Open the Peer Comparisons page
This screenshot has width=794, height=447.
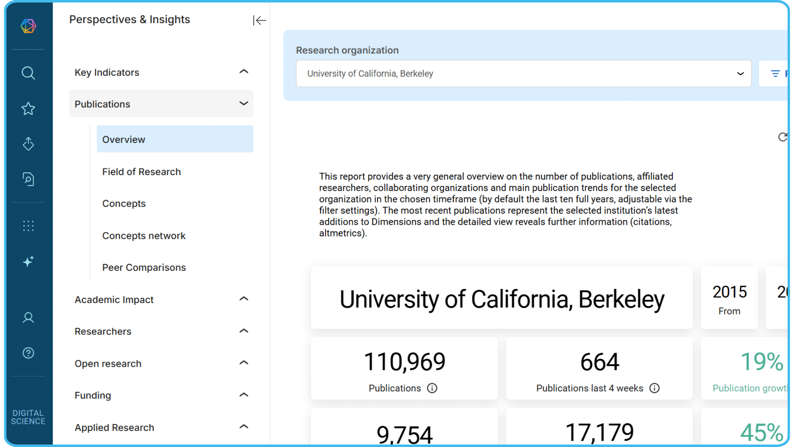coord(175,267)
